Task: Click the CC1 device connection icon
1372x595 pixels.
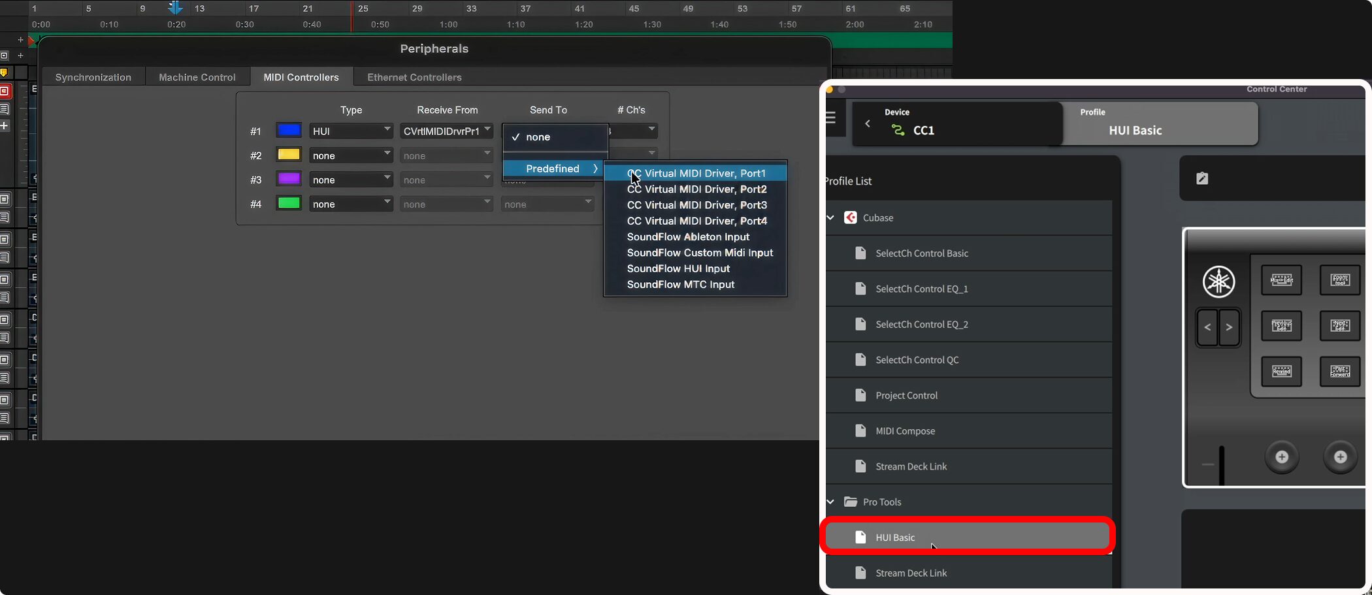Action: pyautogui.click(x=898, y=131)
